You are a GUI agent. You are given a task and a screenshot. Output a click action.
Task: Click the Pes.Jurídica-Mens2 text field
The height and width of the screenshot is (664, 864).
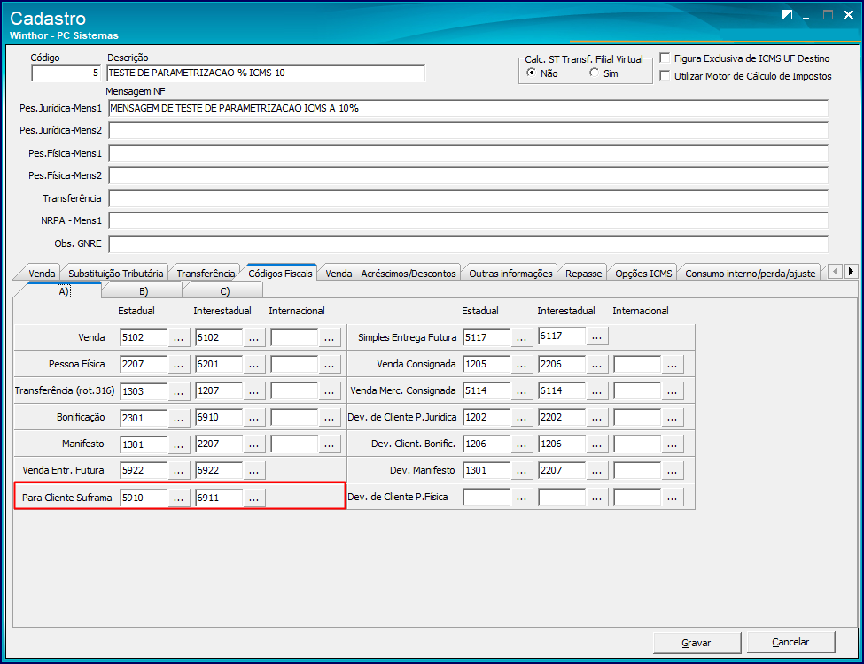coord(468,131)
